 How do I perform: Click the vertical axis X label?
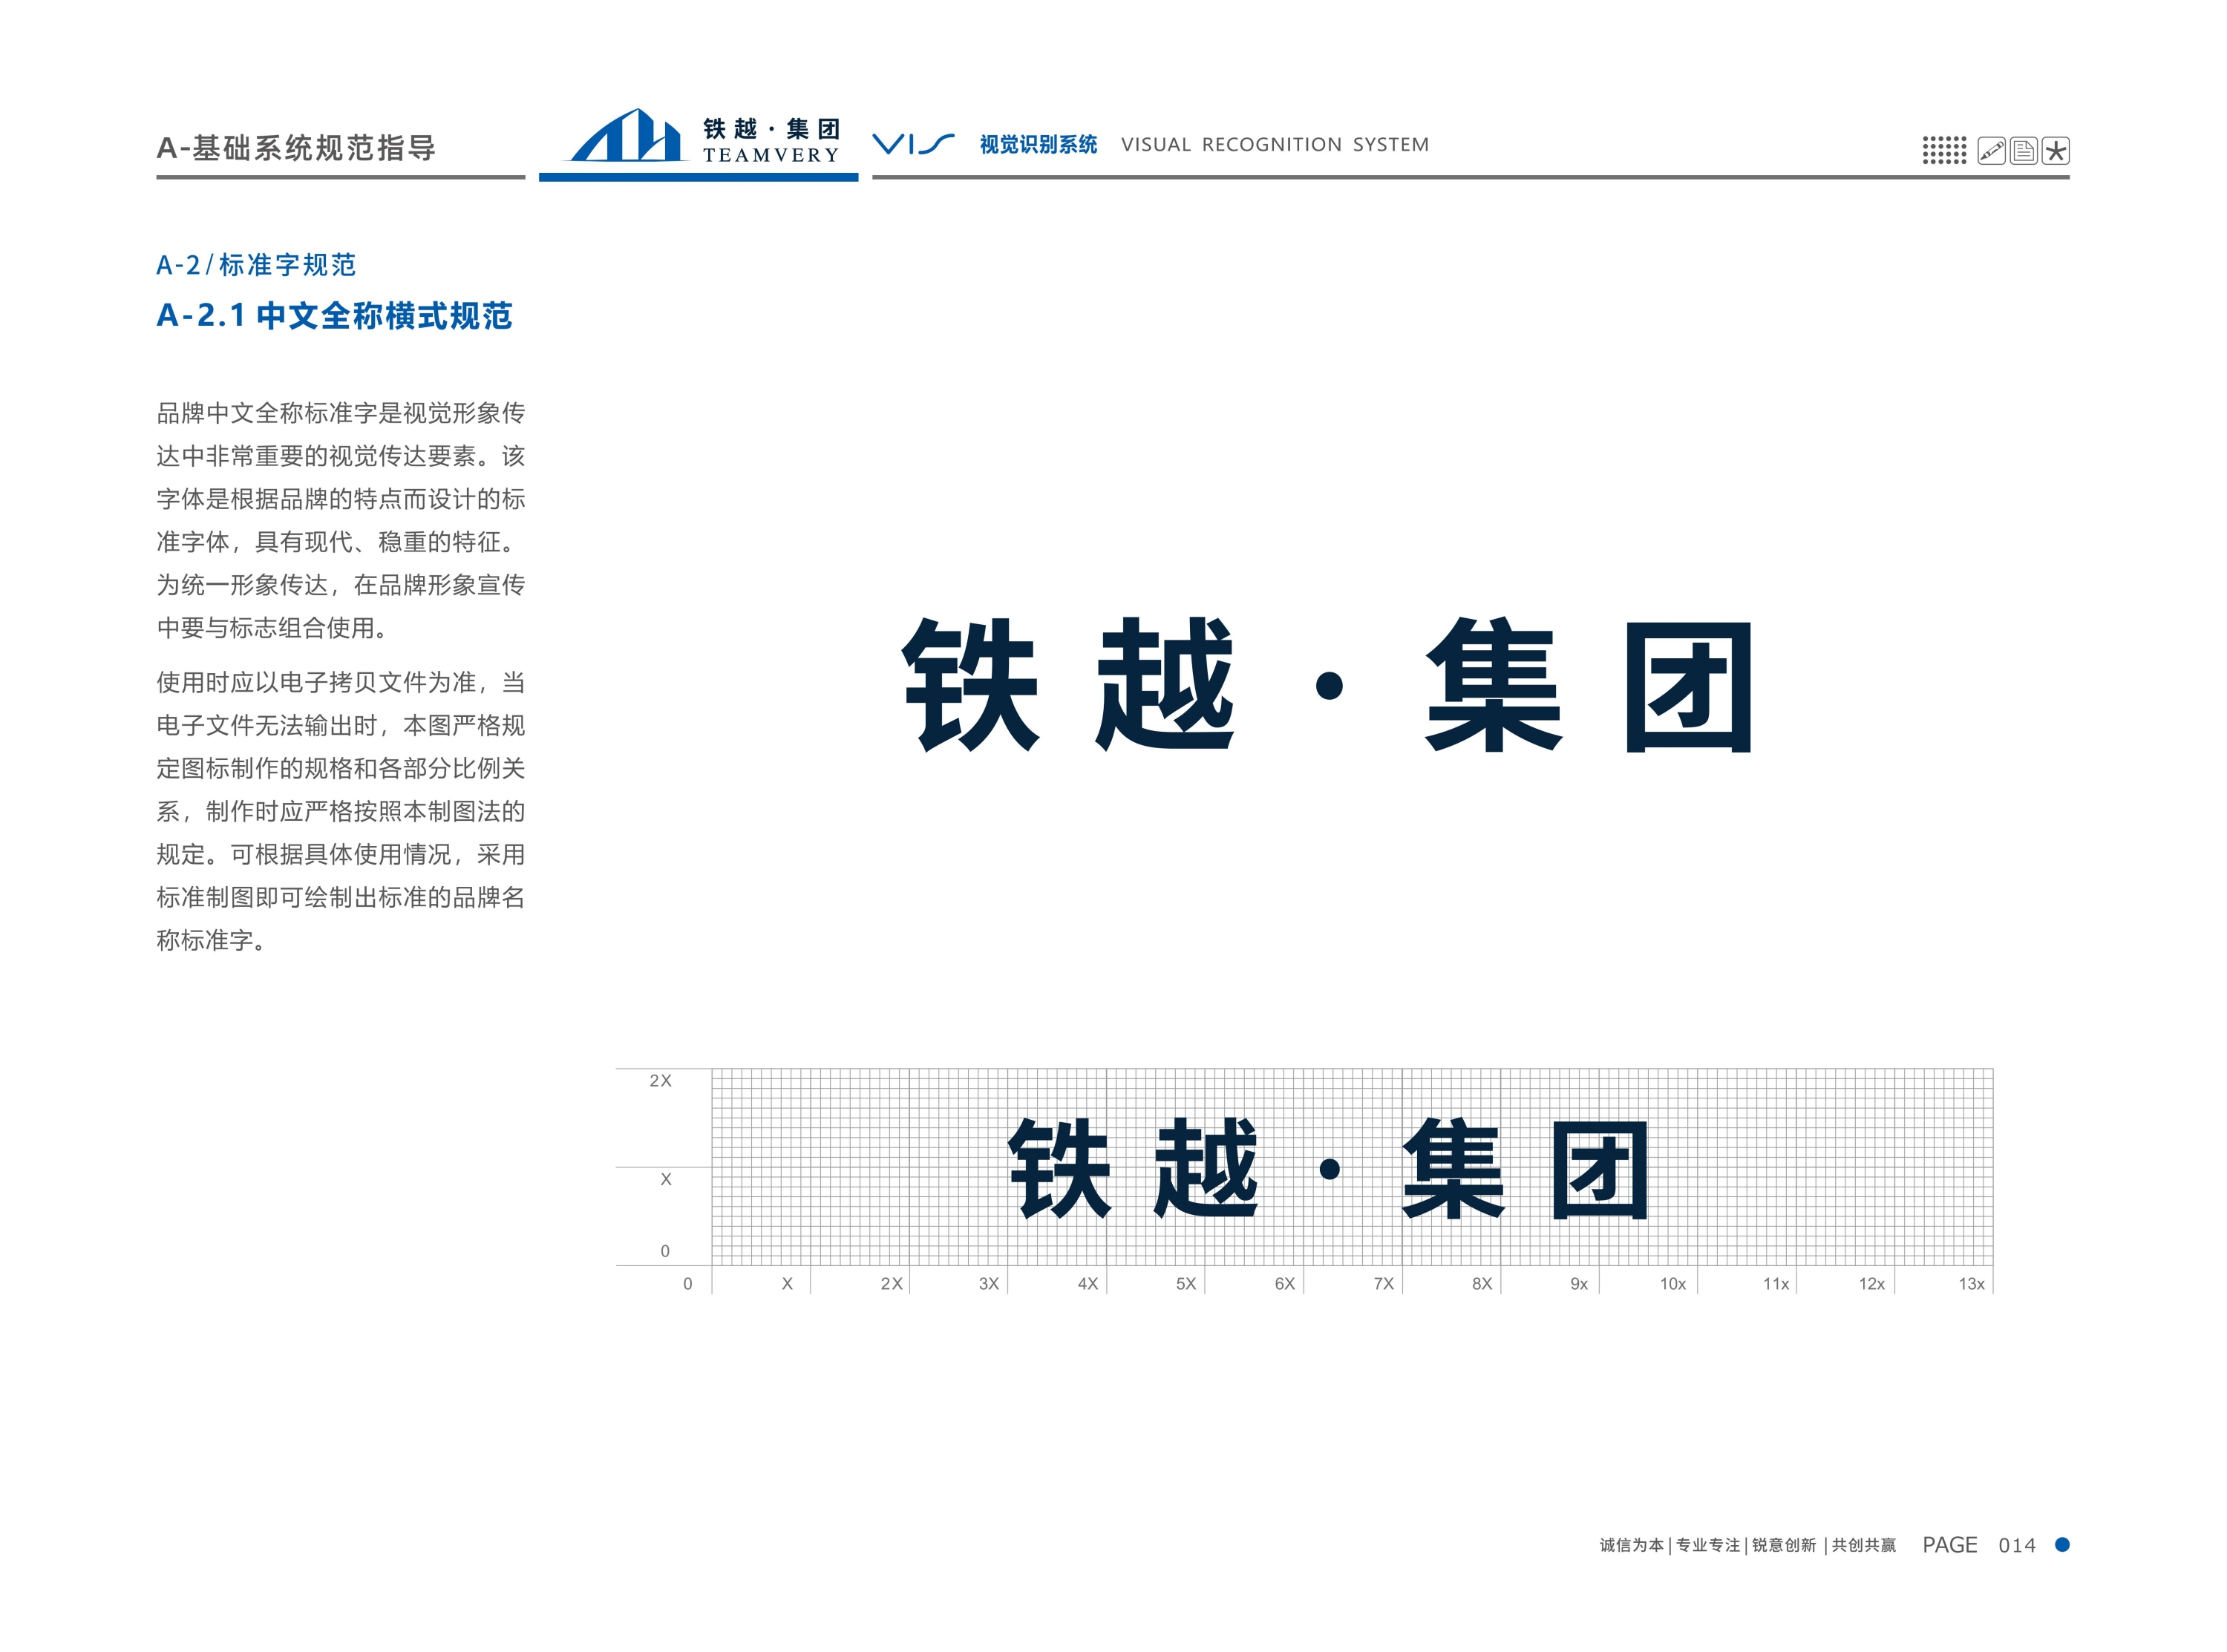pos(666,1180)
